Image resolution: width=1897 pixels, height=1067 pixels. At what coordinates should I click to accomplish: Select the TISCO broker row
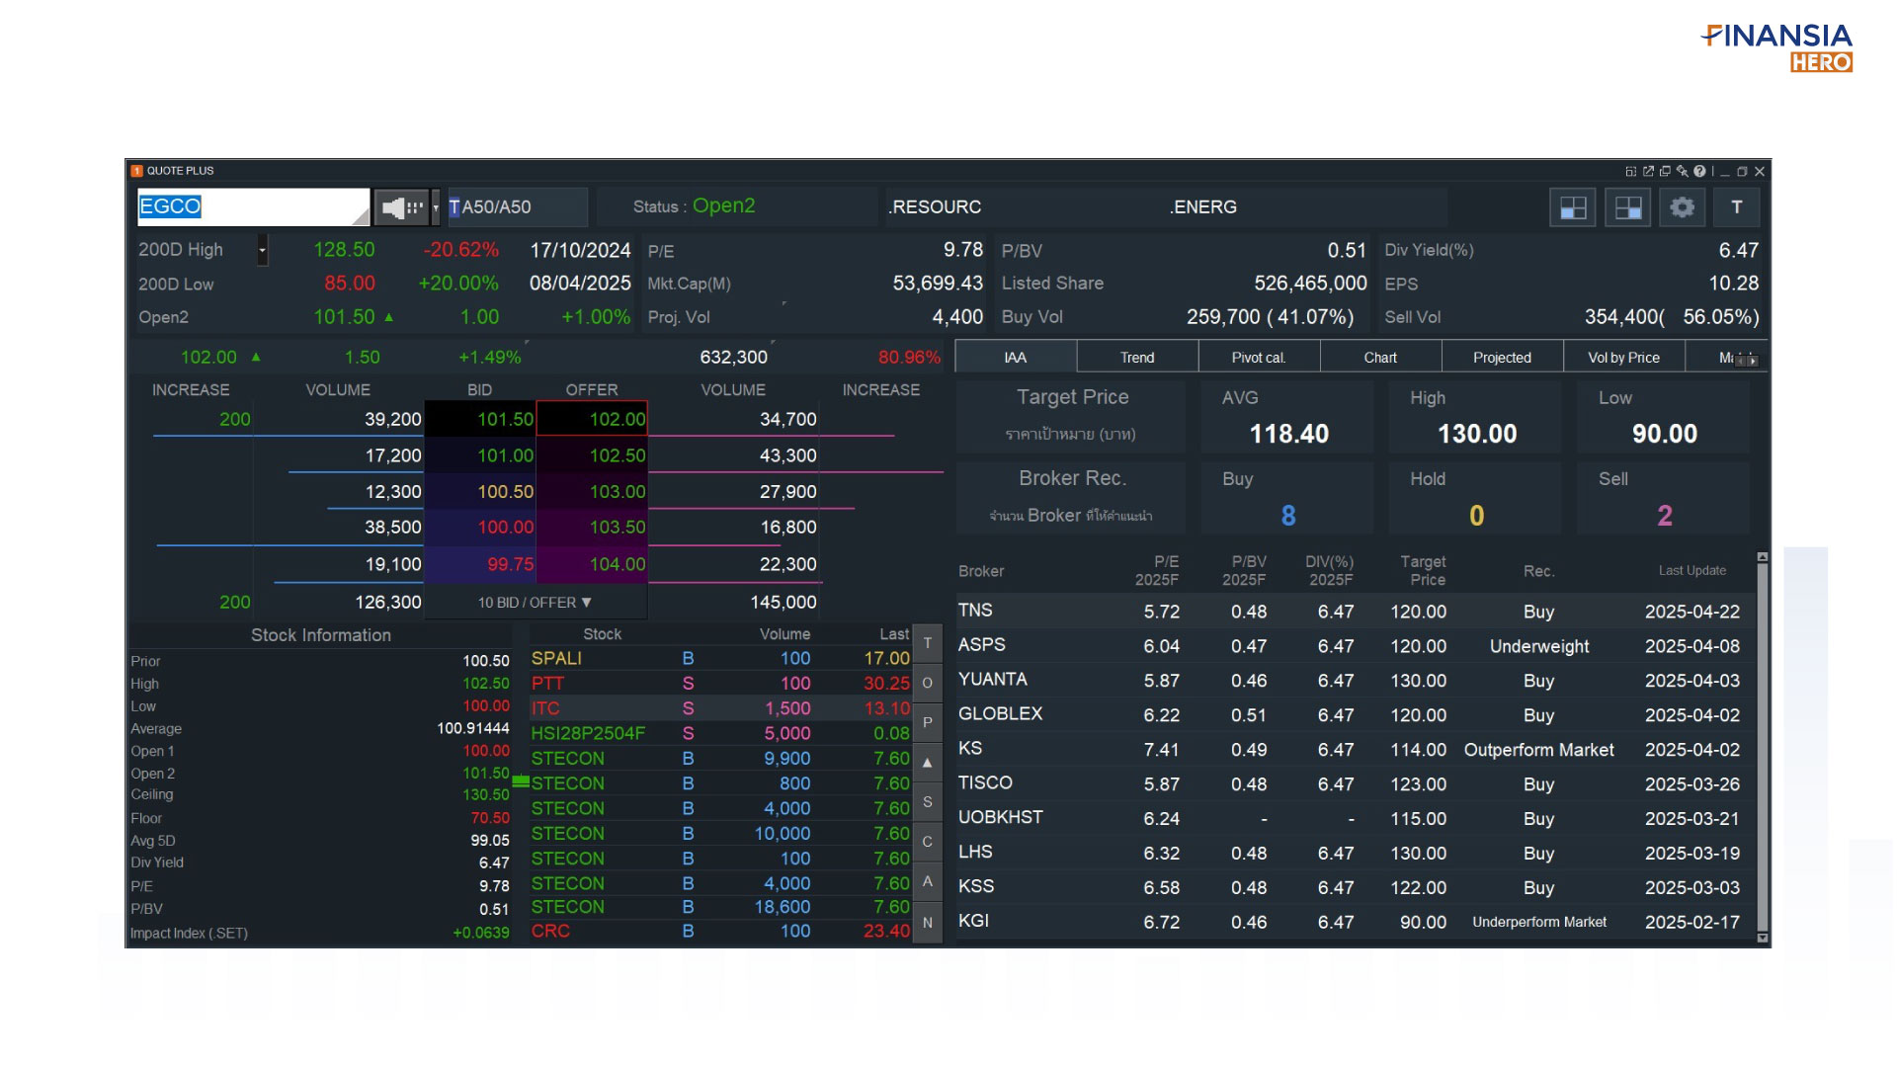click(1355, 784)
